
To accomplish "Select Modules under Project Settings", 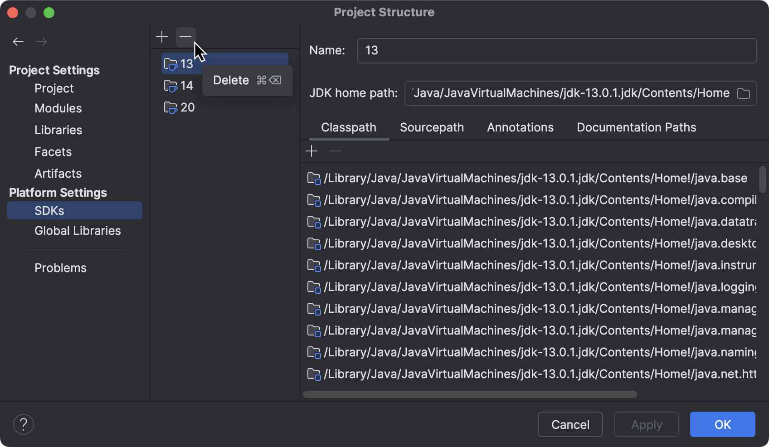I will [58, 108].
